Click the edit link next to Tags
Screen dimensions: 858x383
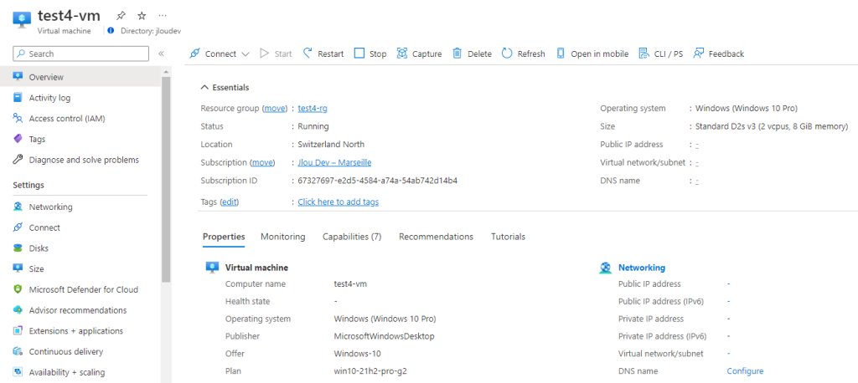[230, 202]
